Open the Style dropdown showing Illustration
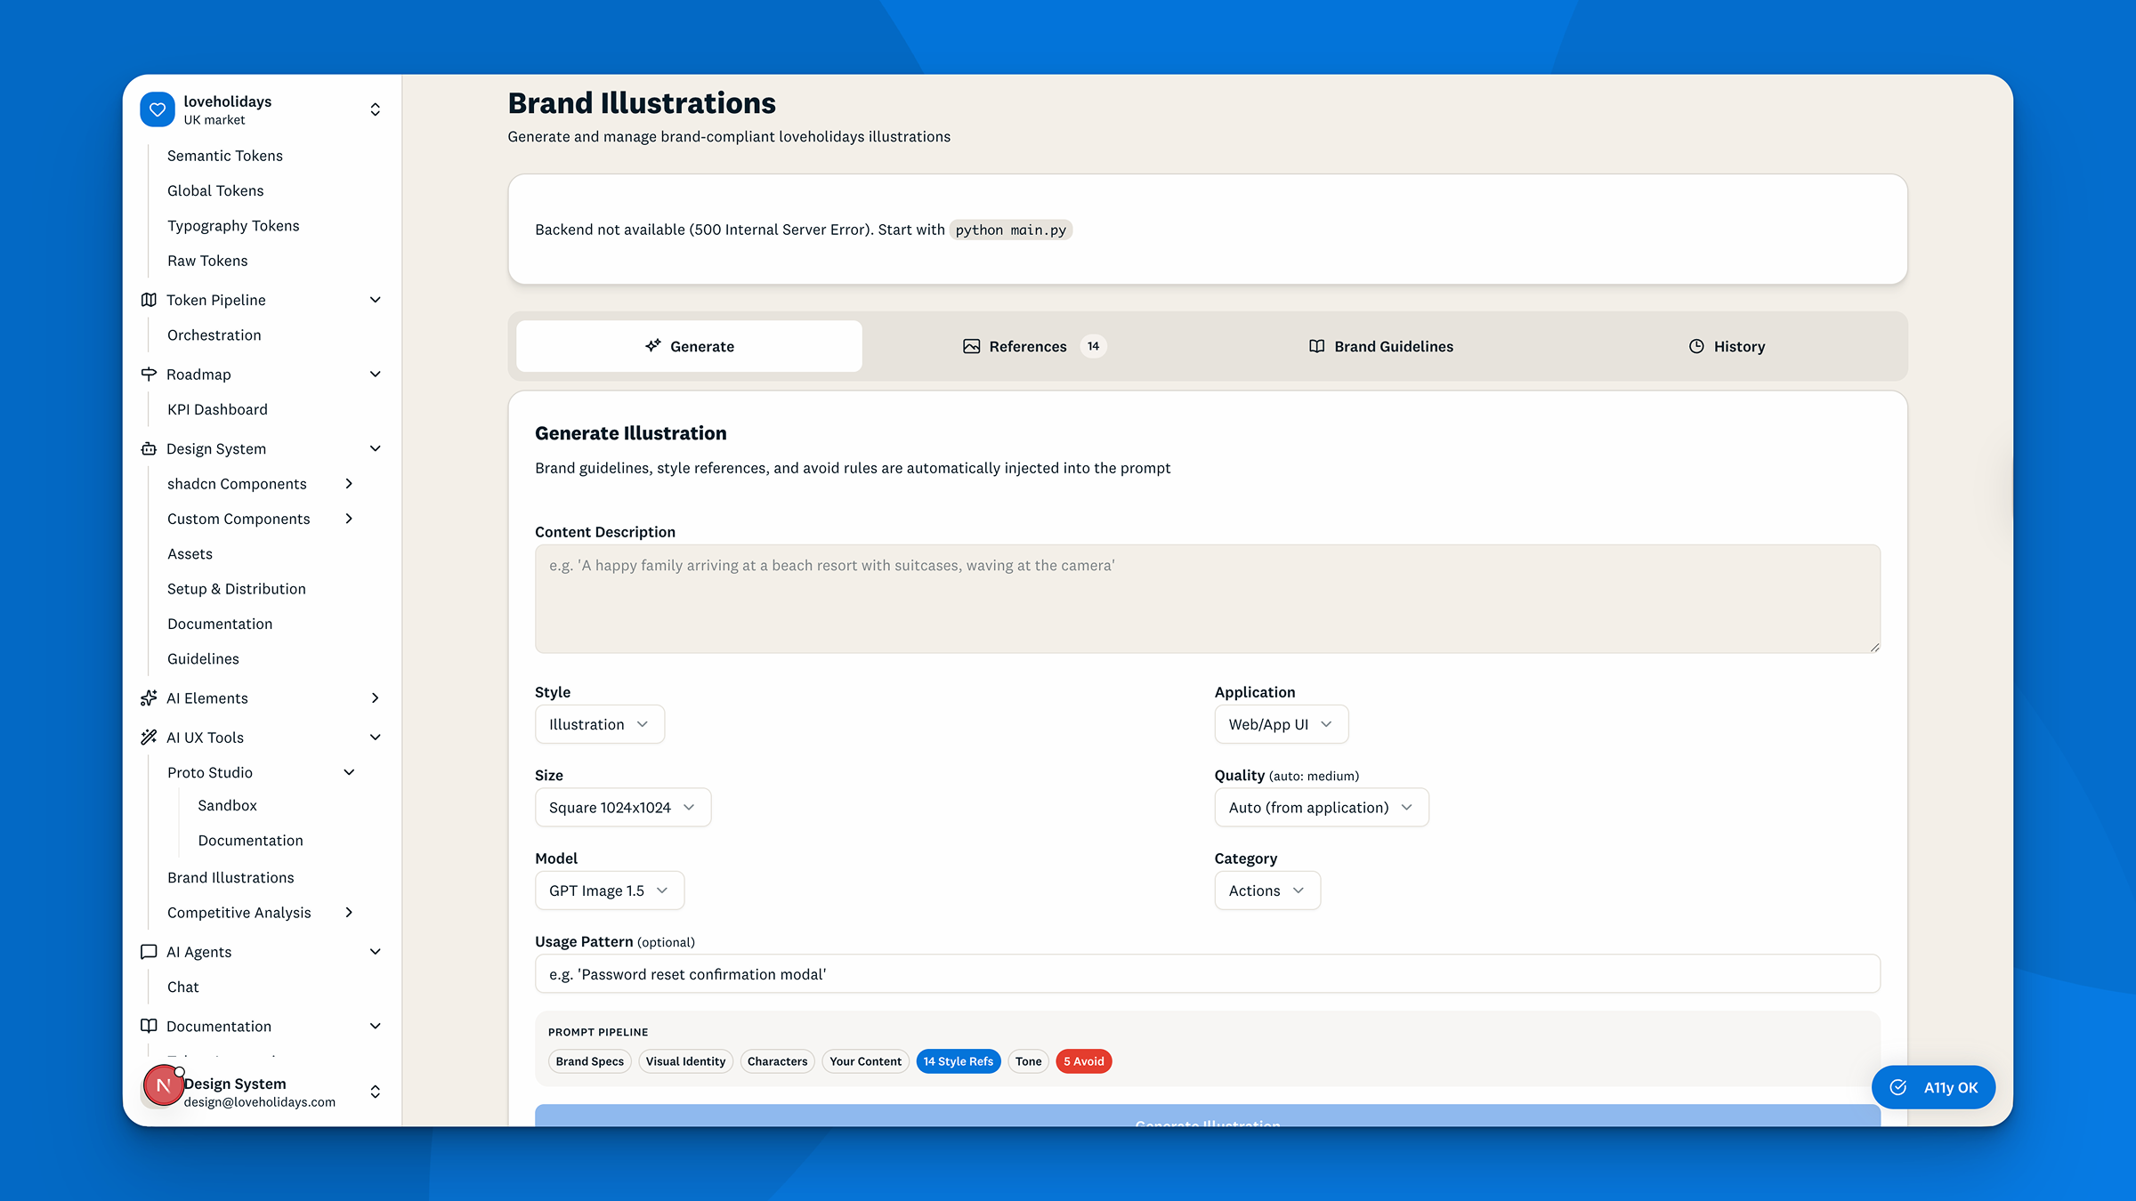2136x1201 pixels. coord(599,724)
